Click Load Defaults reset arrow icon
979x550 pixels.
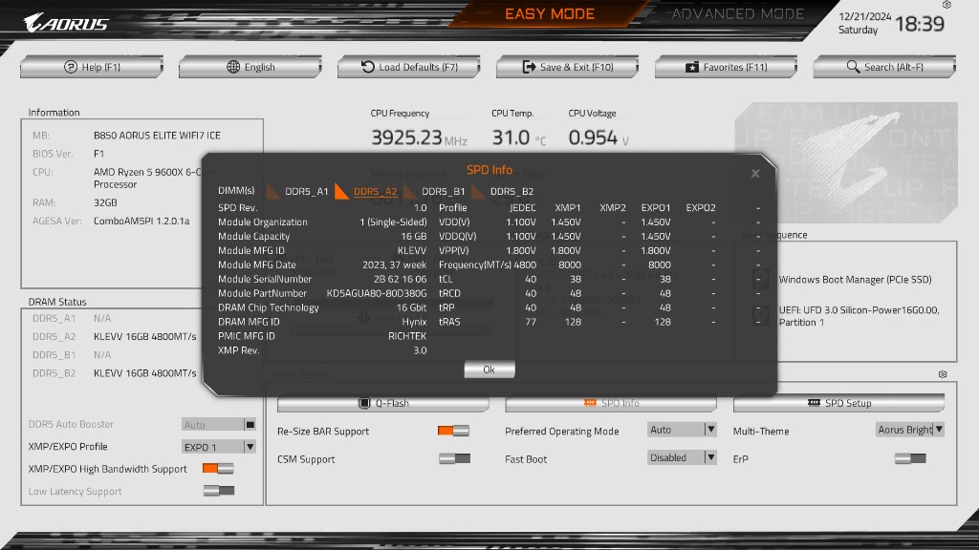(368, 67)
